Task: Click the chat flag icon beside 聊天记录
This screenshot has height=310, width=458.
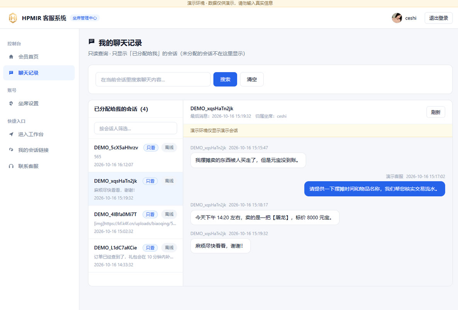Action: 11,73
